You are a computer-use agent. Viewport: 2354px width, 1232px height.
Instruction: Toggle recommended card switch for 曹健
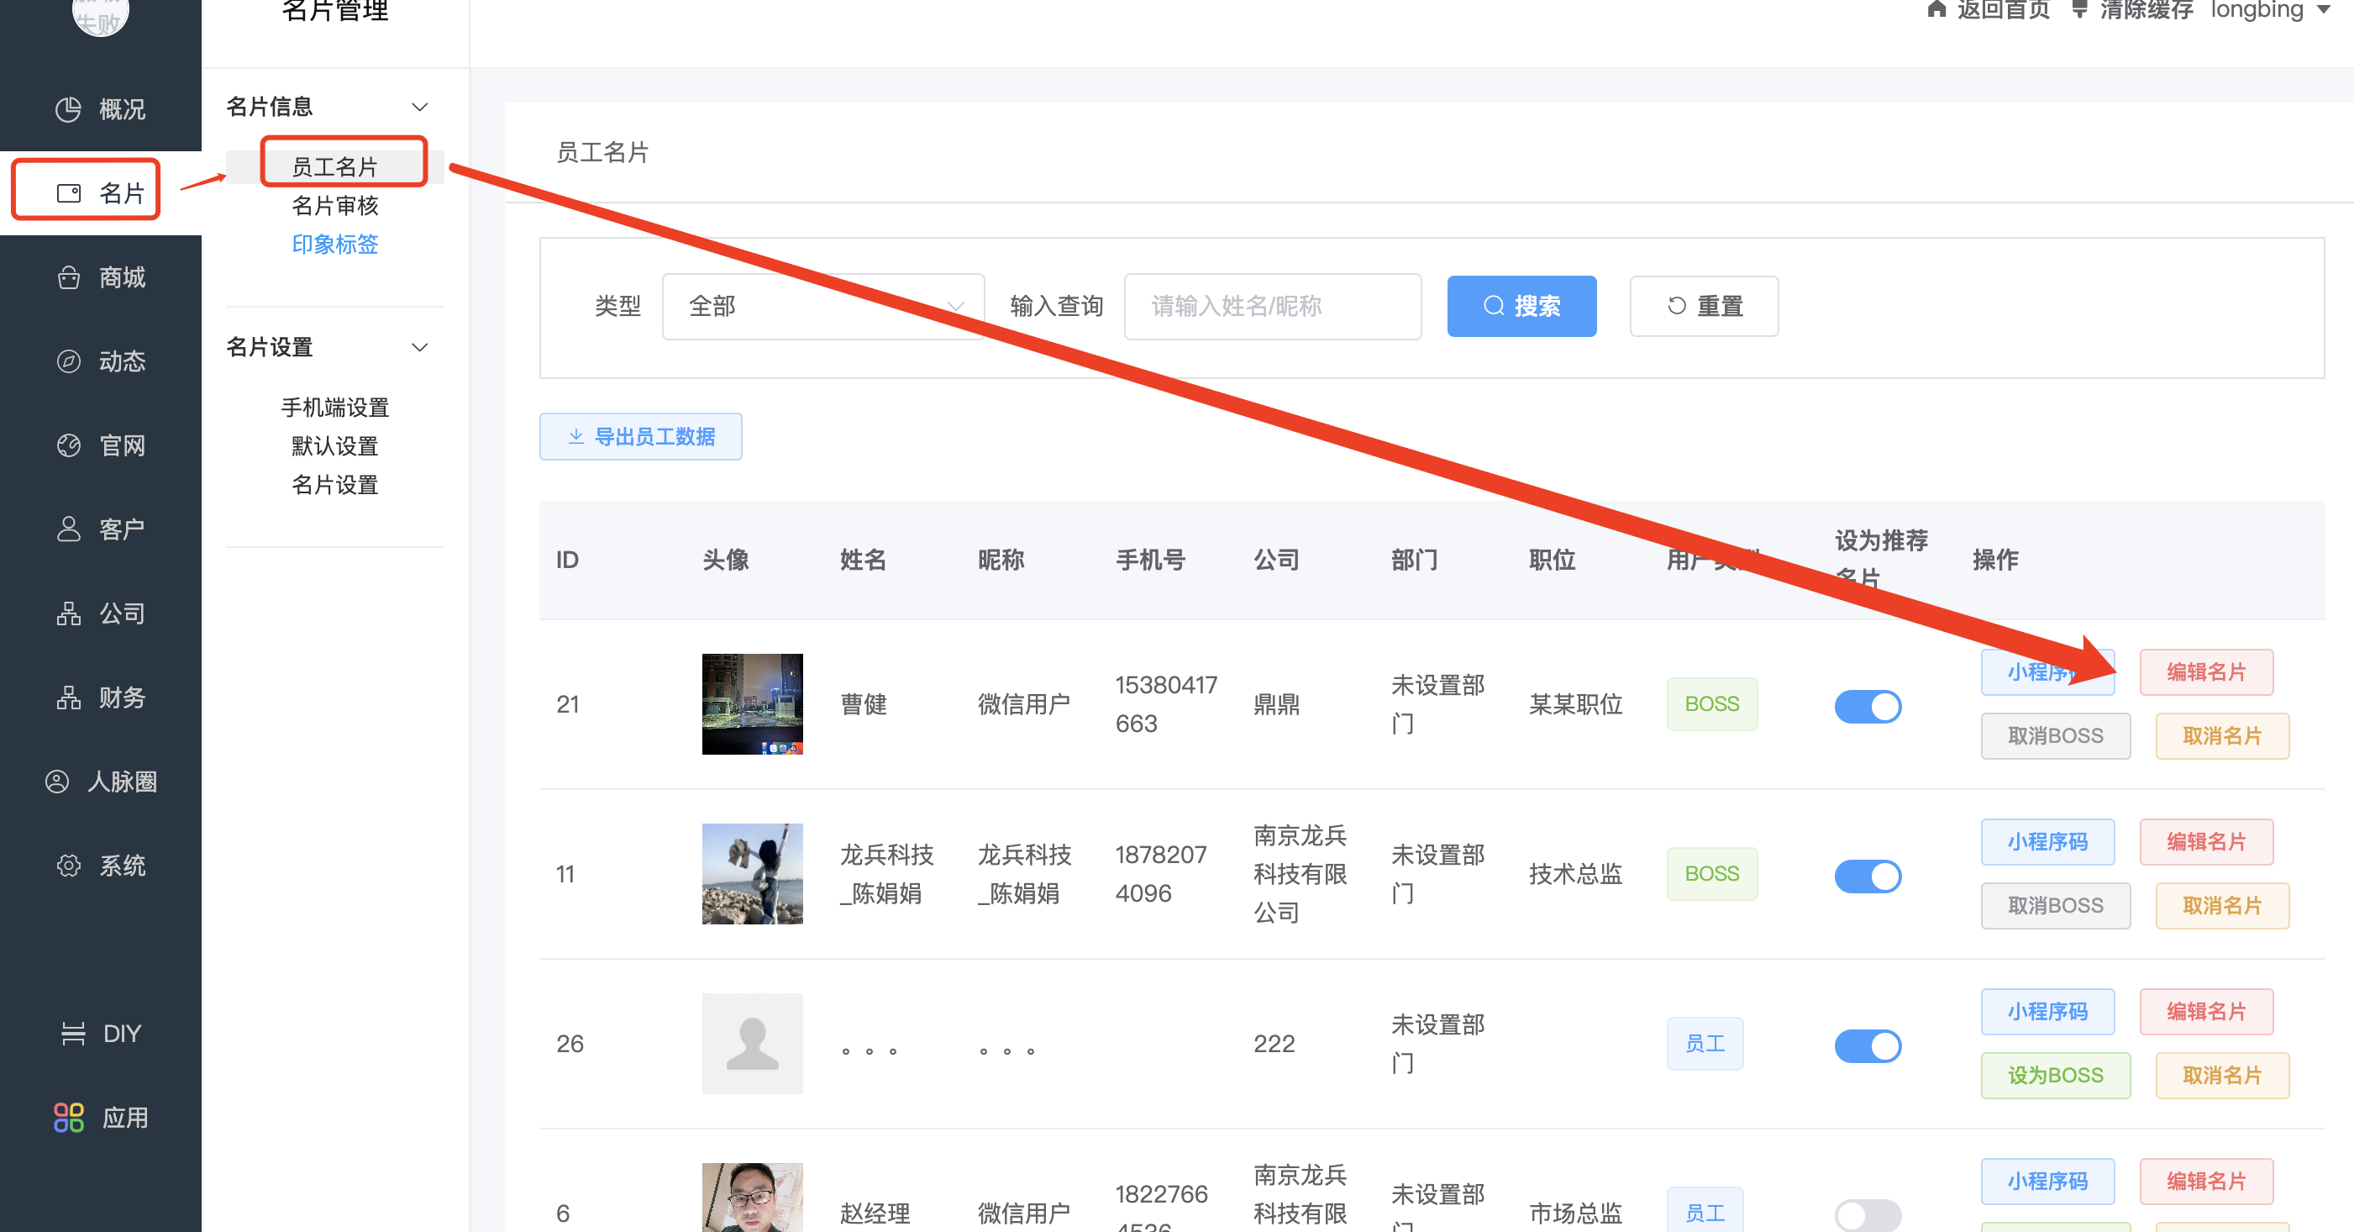[1868, 707]
